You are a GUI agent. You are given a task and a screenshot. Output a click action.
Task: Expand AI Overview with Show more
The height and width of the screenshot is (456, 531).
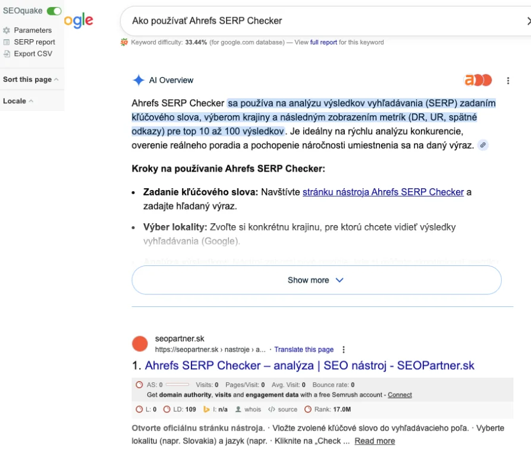coord(316,280)
